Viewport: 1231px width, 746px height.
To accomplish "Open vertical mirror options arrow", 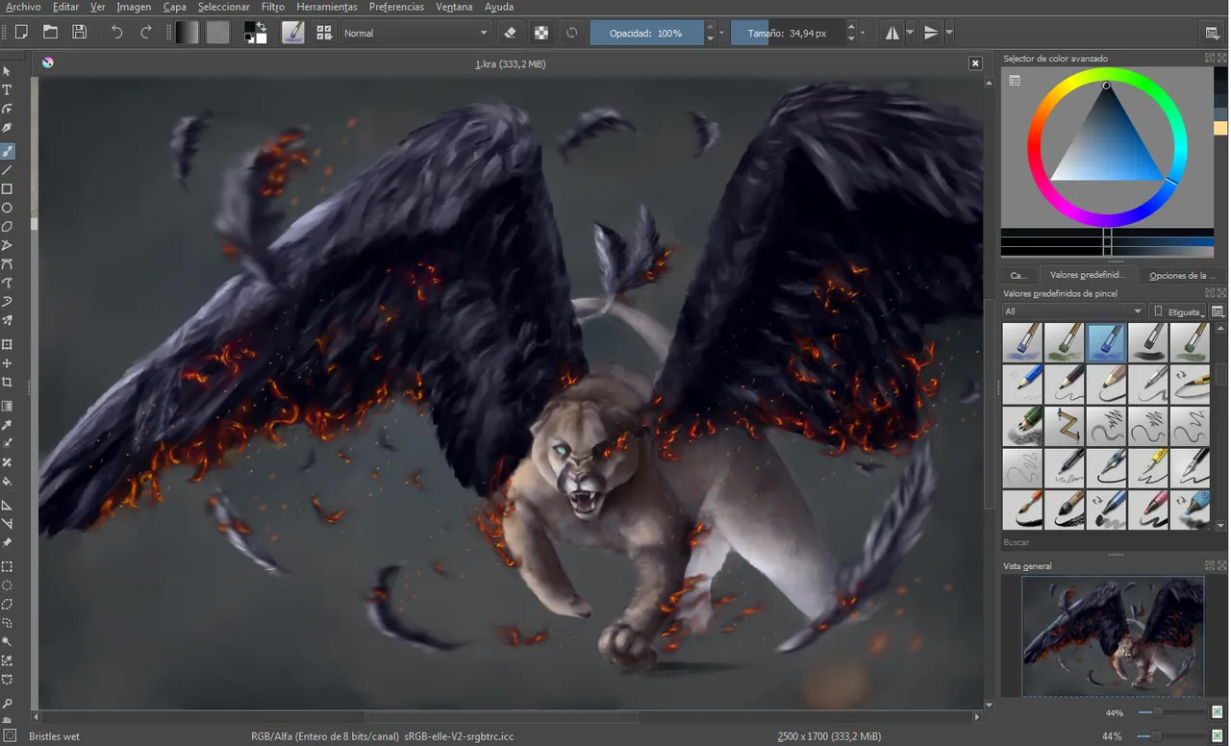I will point(949,33).
